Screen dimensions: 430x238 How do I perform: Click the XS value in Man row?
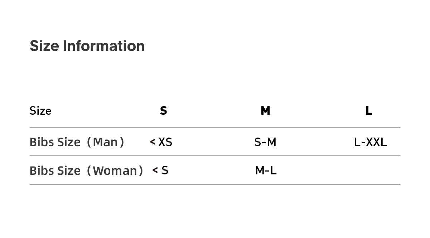point(165,142)
